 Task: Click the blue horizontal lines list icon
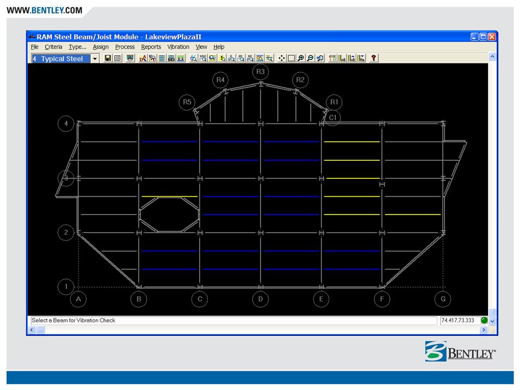[162, 58]
